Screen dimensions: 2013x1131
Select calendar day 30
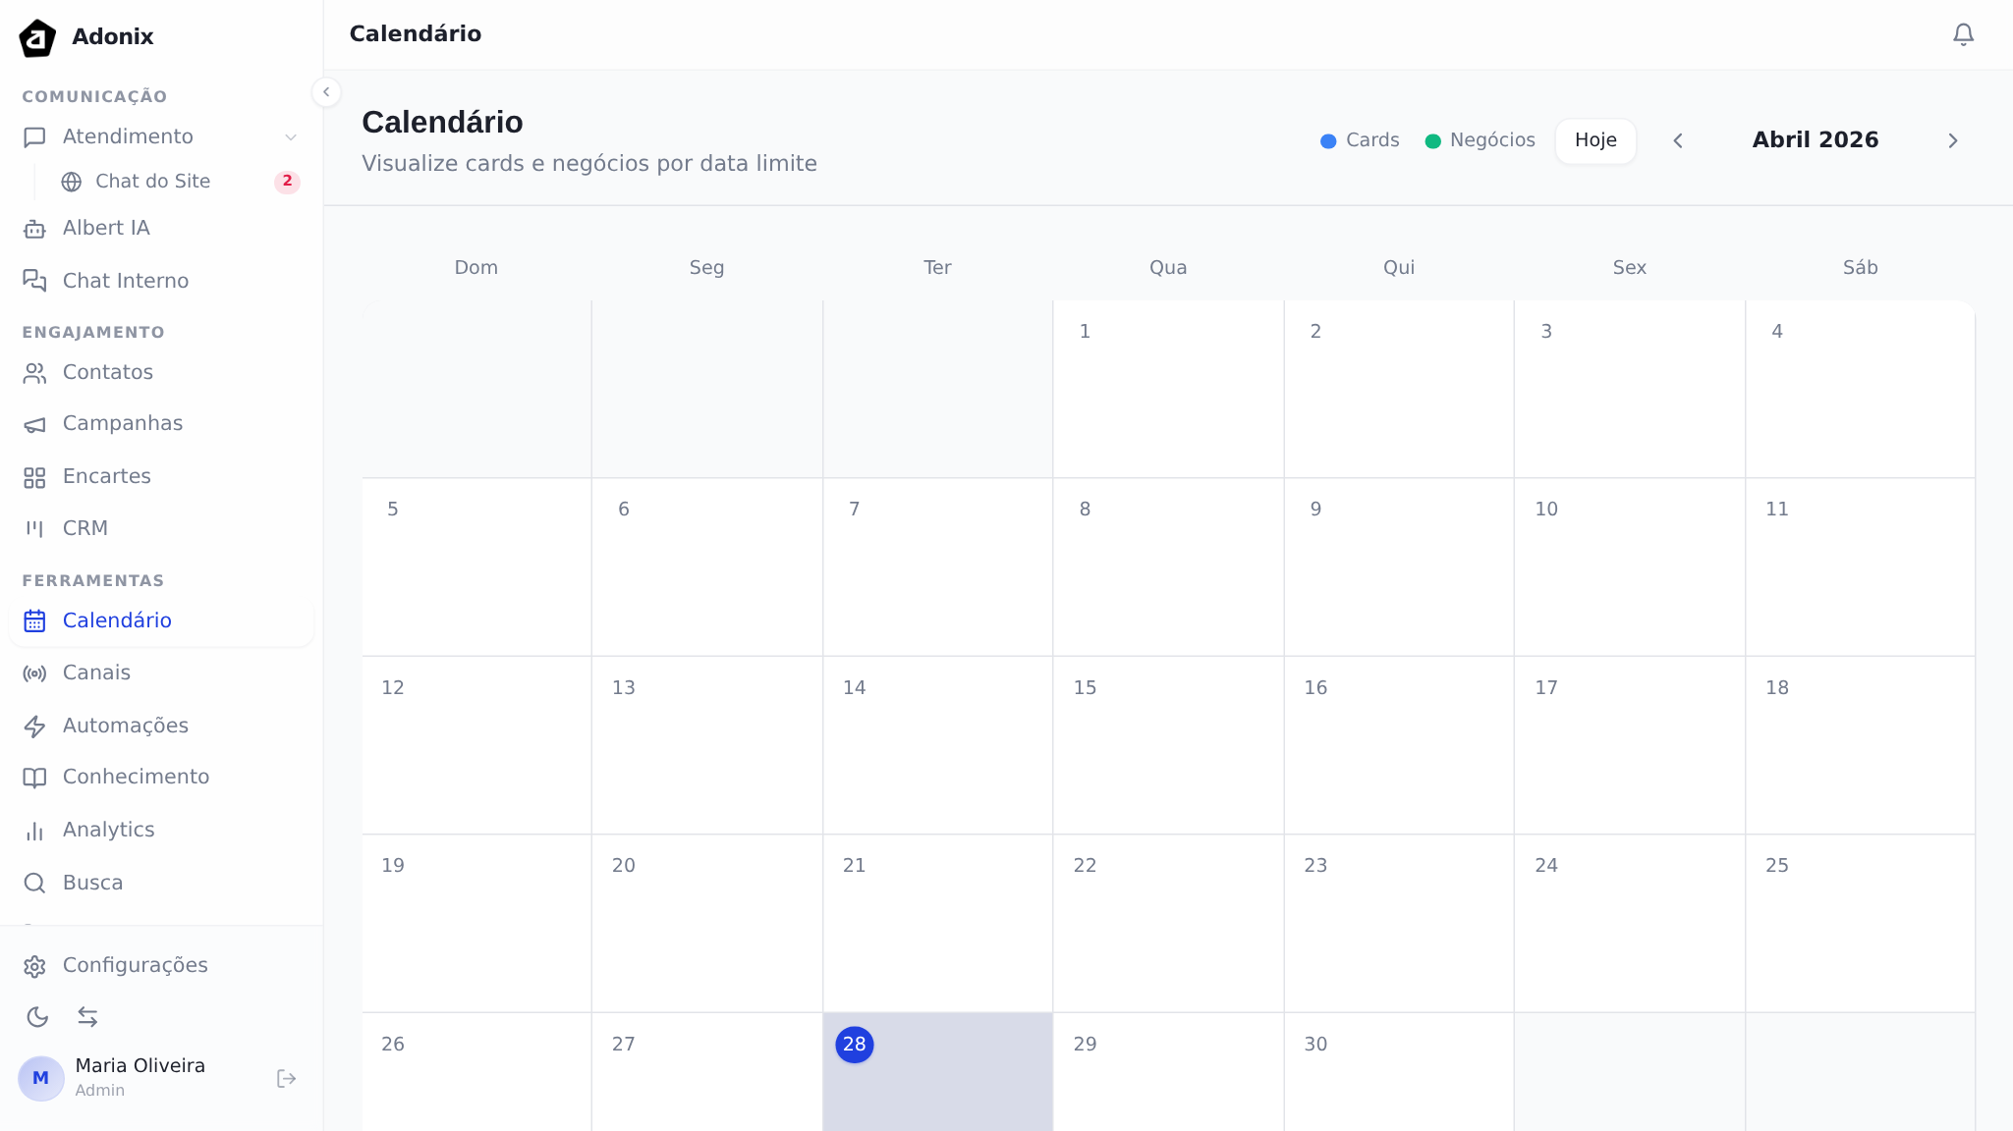(x=1399, y=1072)
